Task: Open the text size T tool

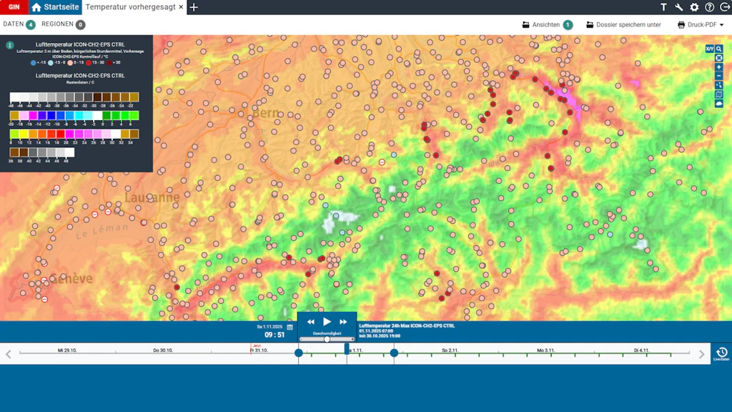Action: pos(663,7)
